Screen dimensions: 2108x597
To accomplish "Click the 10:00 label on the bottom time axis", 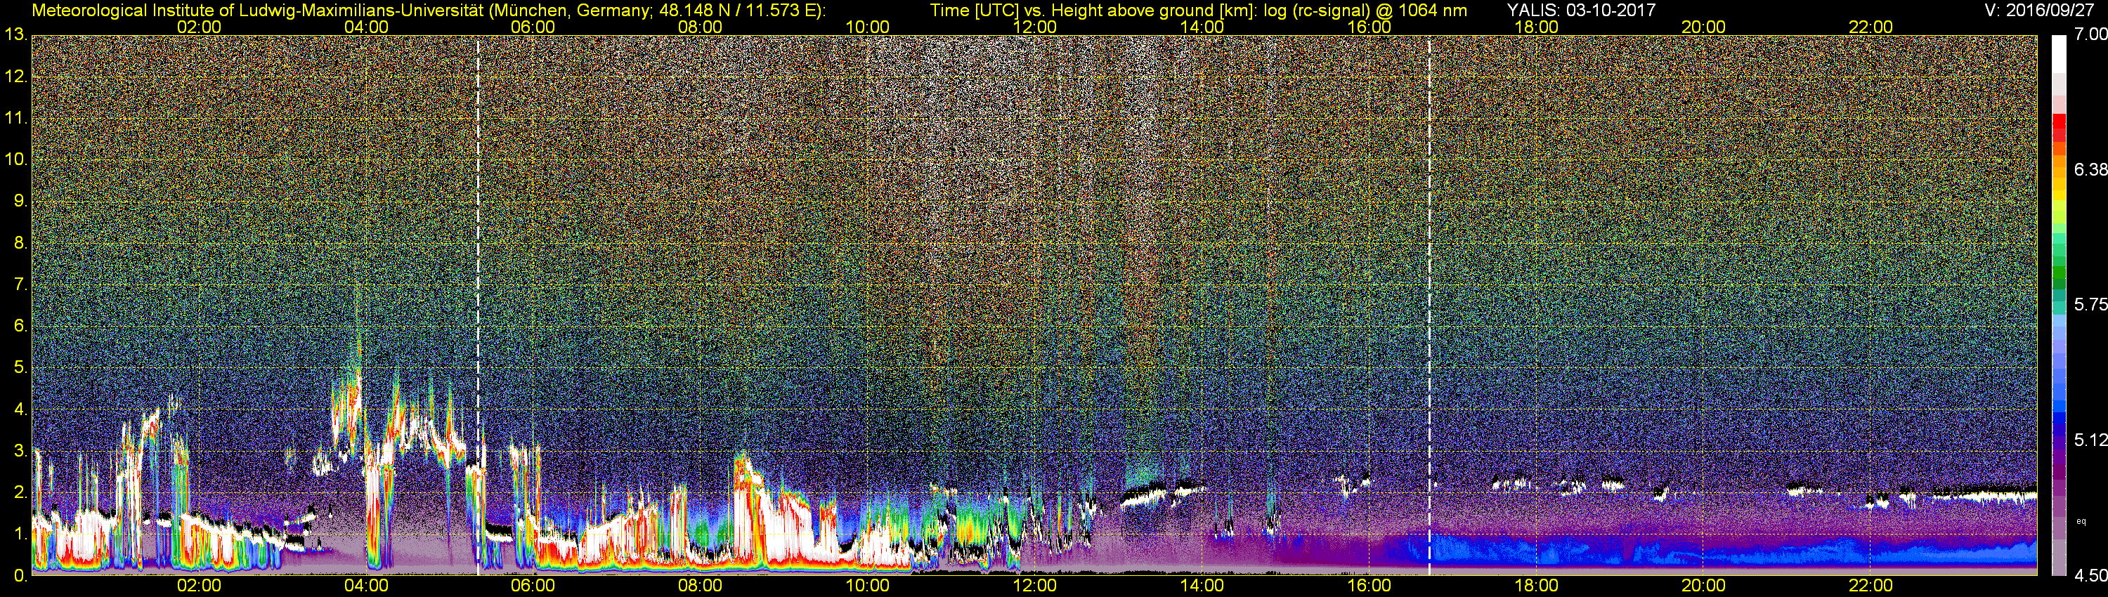I will pos(867,586).
